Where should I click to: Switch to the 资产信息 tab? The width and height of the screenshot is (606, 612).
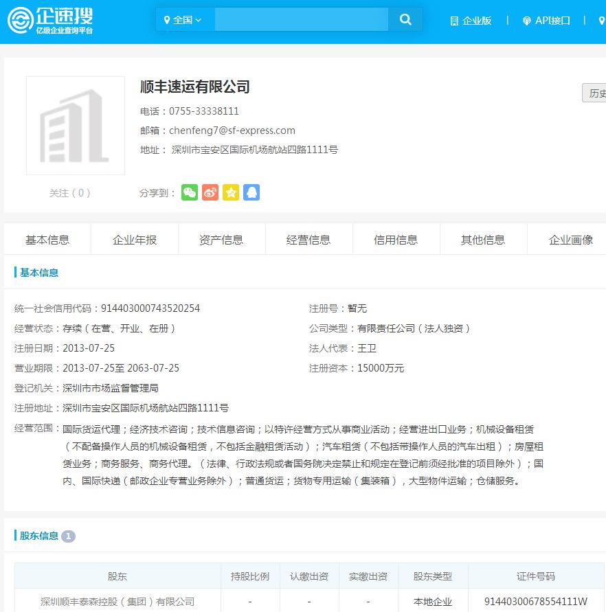click(x=221, y=238)
